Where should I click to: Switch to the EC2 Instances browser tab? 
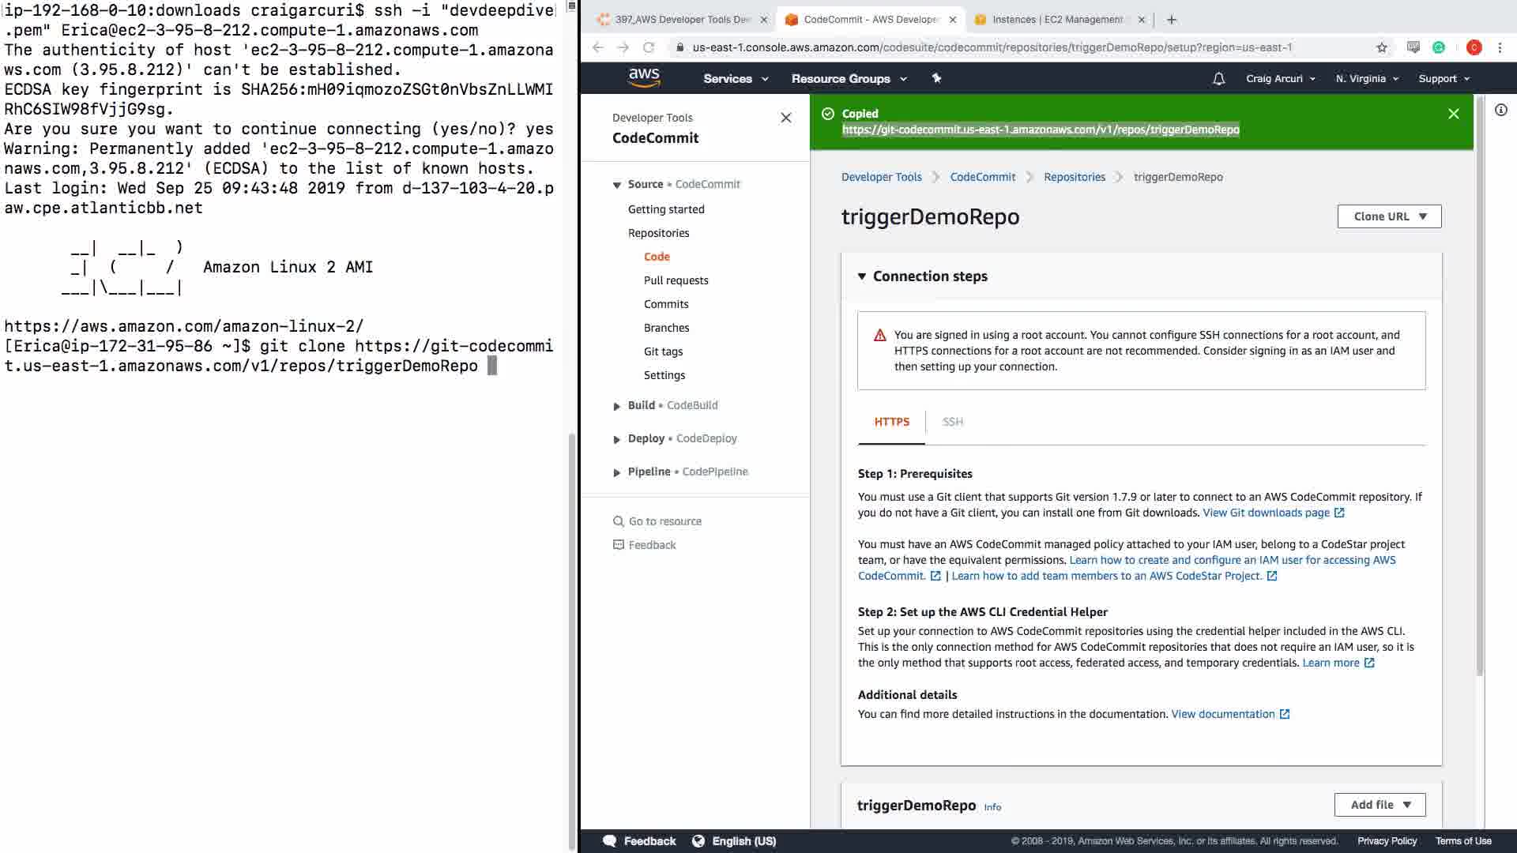[x=1056, y=20]
